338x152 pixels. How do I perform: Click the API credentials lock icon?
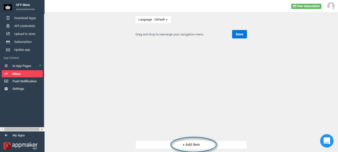[x=8, y=26]
